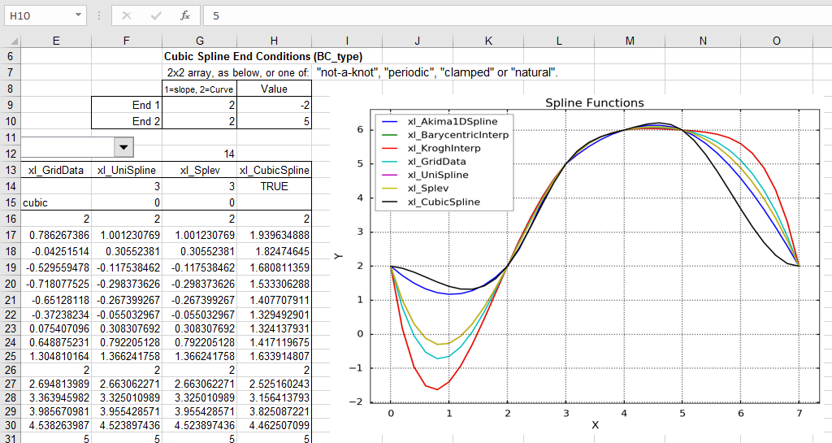
Task: Click the Insert Function fx icon
Action: [185, 15]
